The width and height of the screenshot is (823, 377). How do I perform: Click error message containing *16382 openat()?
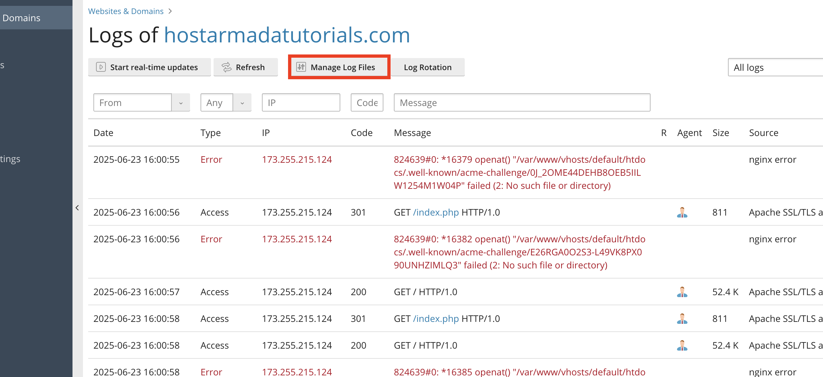(x=520, y=252)
